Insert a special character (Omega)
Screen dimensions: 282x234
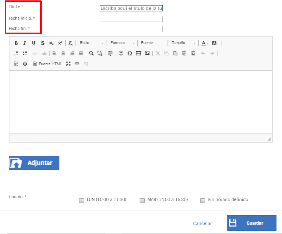tap(129, 53)
